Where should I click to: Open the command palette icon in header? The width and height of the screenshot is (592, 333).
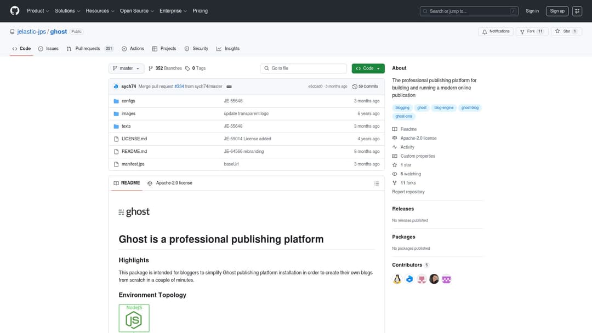click(x=577, y=12)
